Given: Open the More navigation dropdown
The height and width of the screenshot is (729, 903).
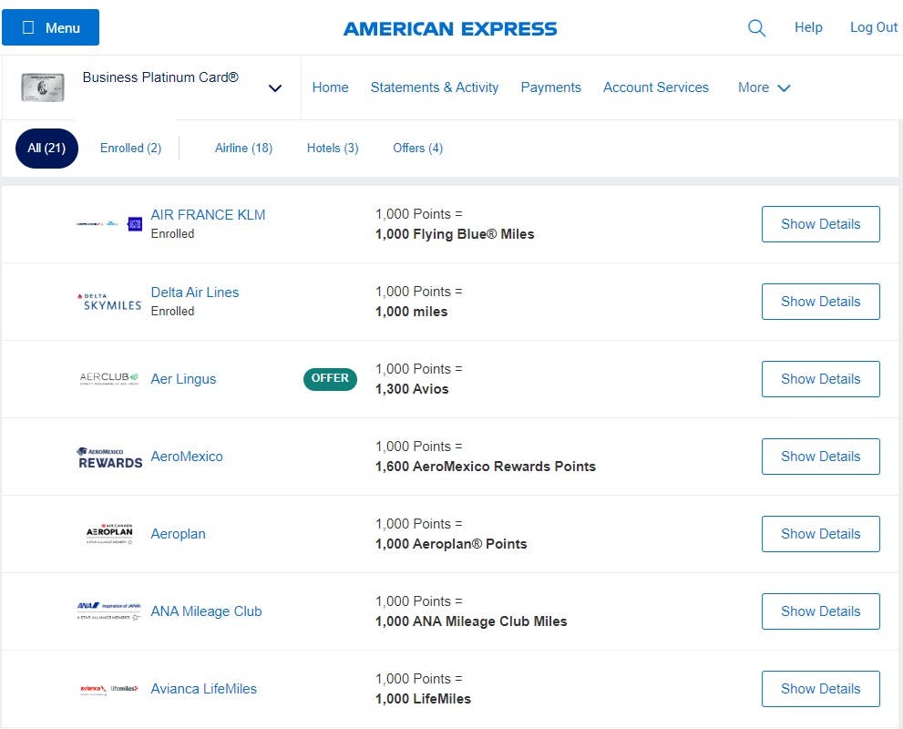Looking at the screenshot, I should [x=764, y=87].
